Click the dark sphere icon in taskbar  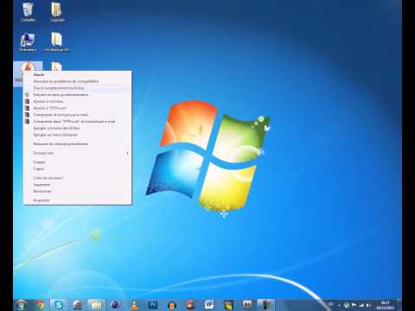[x=115, y=305]
